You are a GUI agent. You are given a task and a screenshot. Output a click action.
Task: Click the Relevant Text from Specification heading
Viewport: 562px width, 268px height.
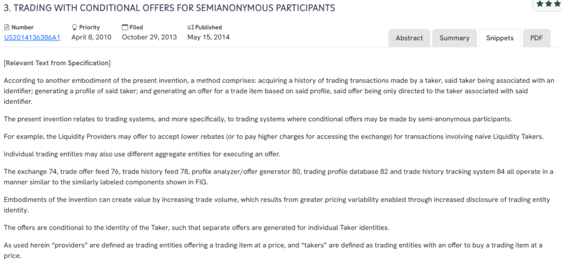(x=57, y=63)
